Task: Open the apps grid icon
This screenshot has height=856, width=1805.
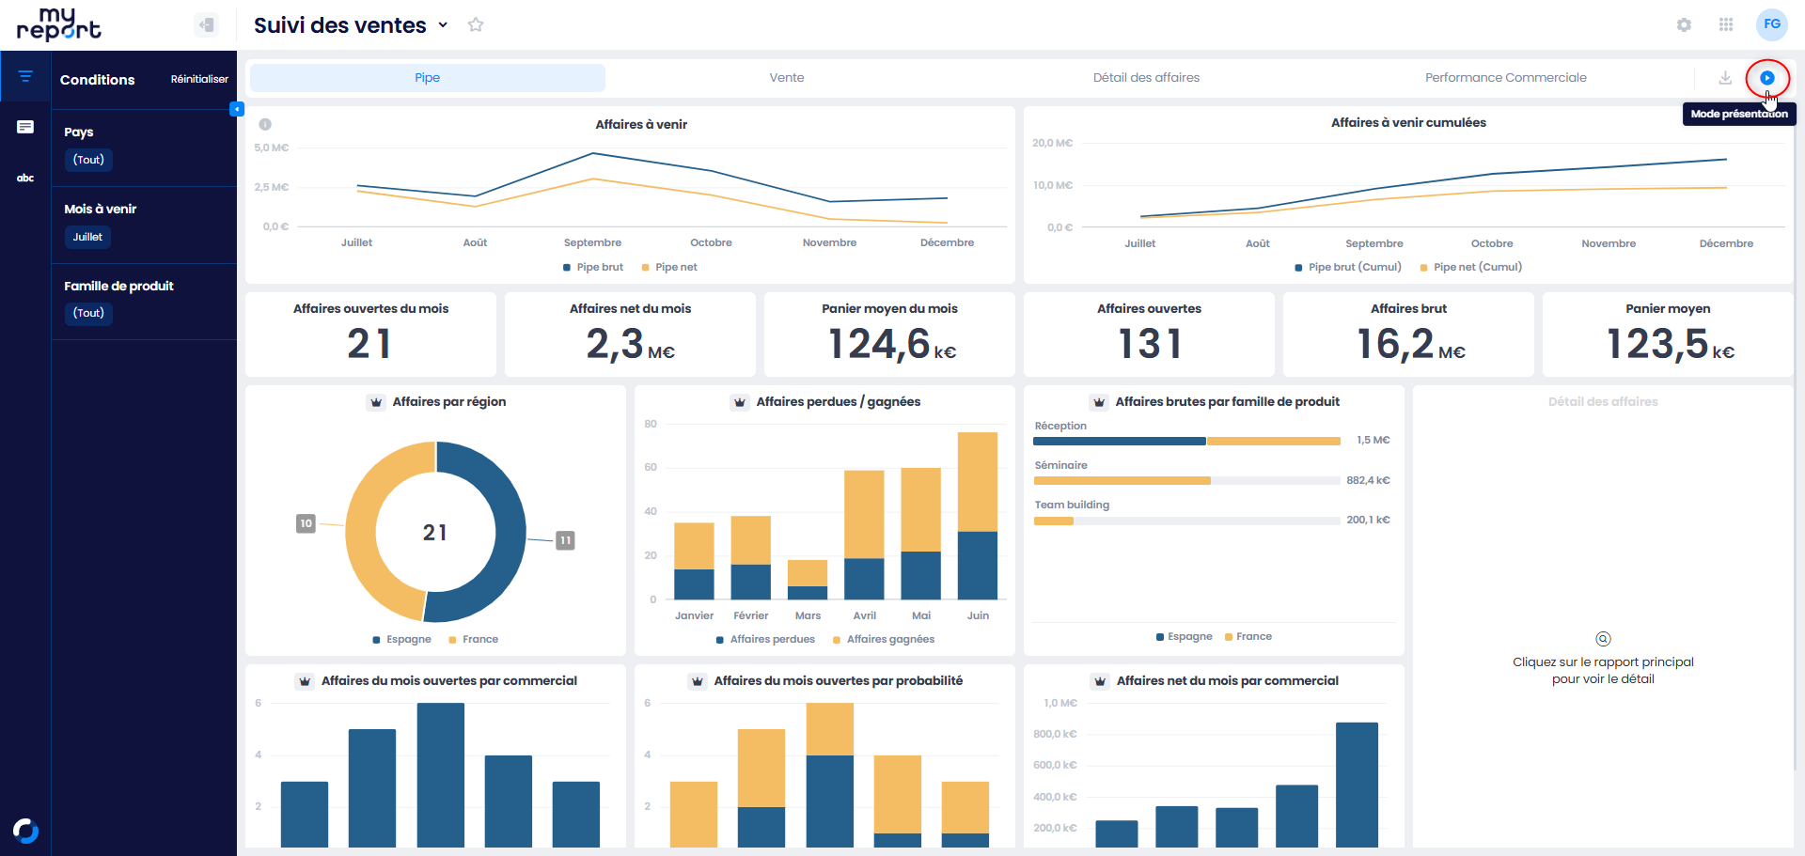Action: pyautogui.click(x=1726, y=25)
